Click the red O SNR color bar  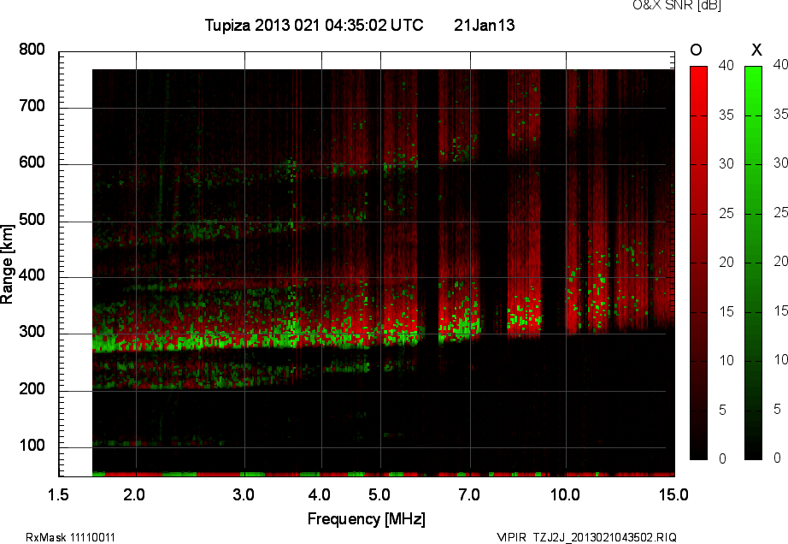click(698, 263)
